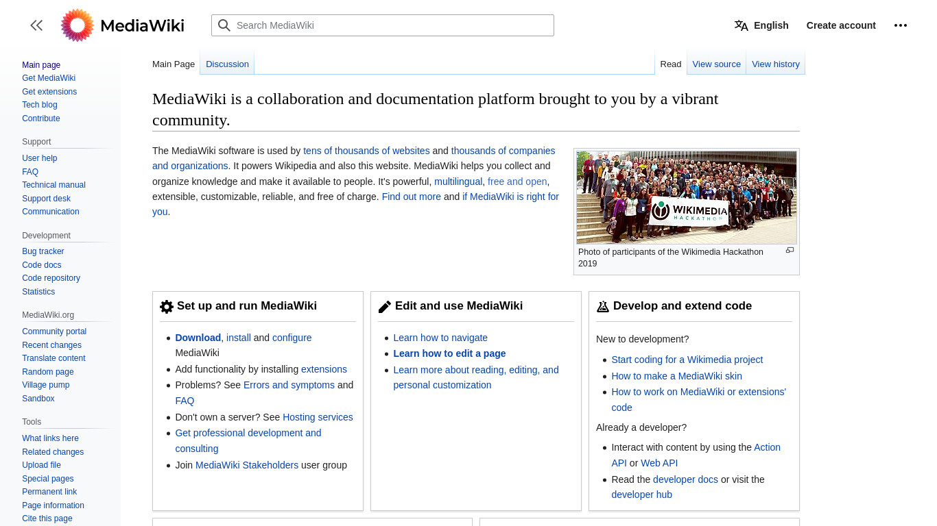Open the Village pump link
This screenshot has width=937, height=526.
point(46,385)
